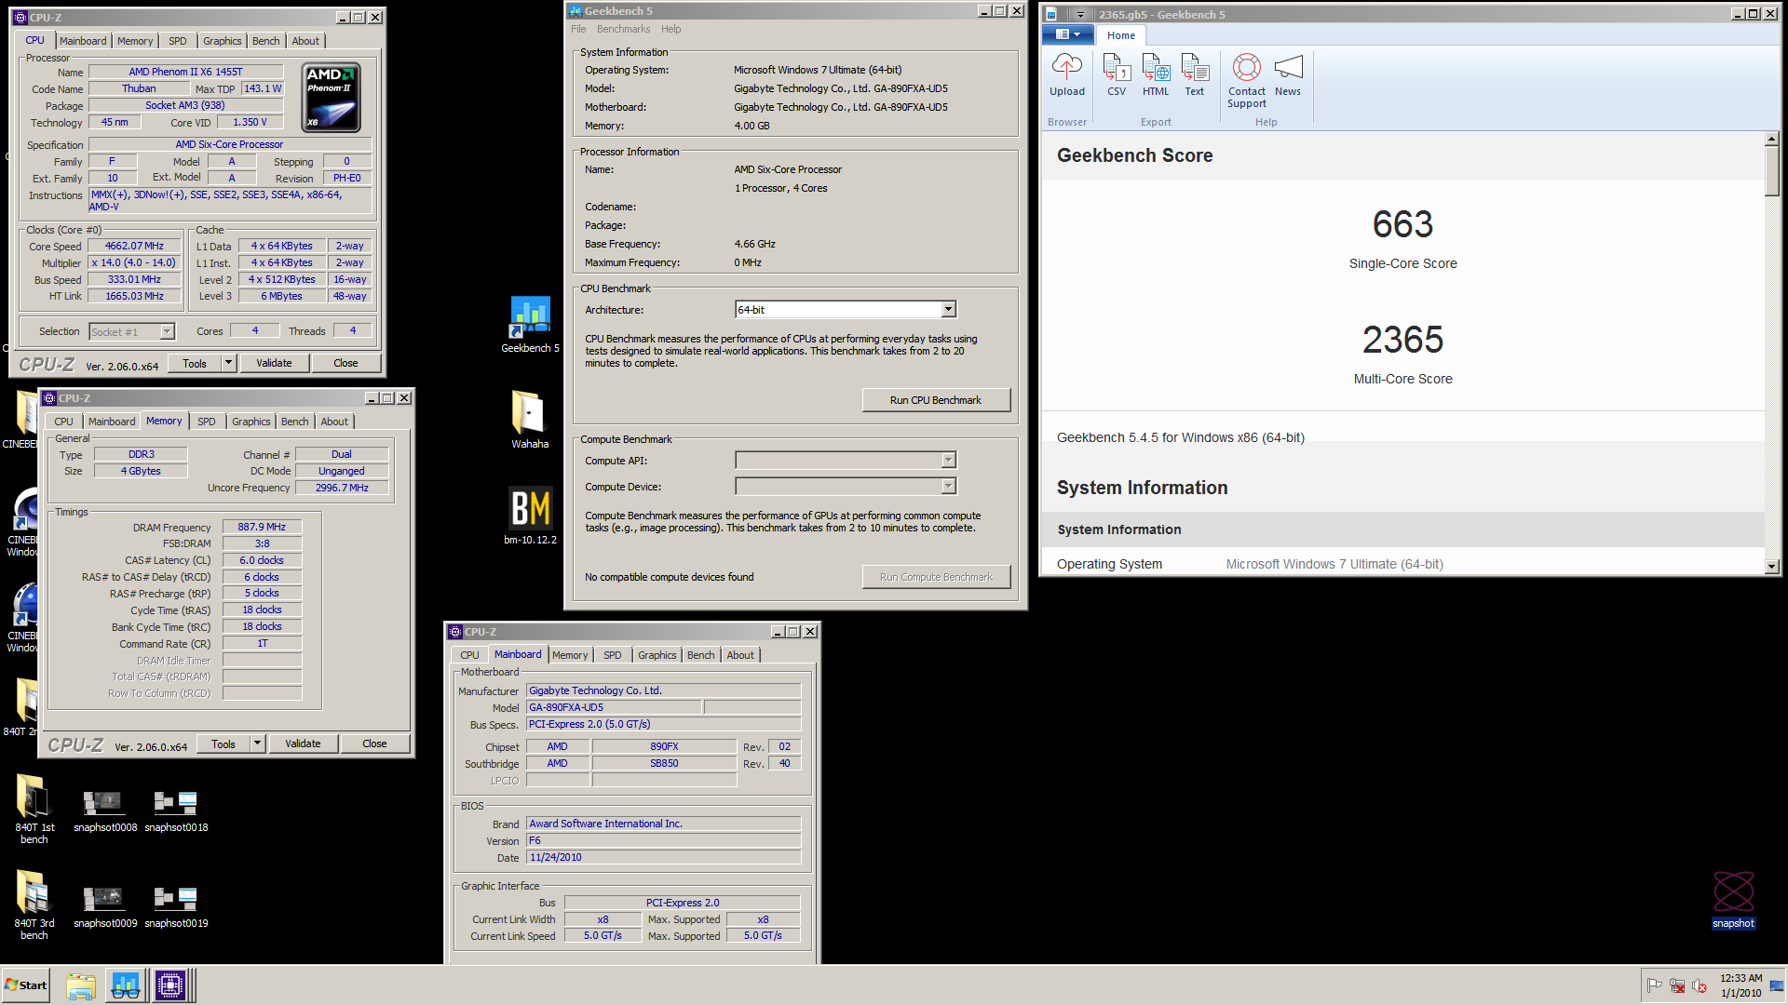The width and height of the screenshot is (1788, 1005).
Task: Click Close in the Memory tab window
Action: (x=374, y=744)
